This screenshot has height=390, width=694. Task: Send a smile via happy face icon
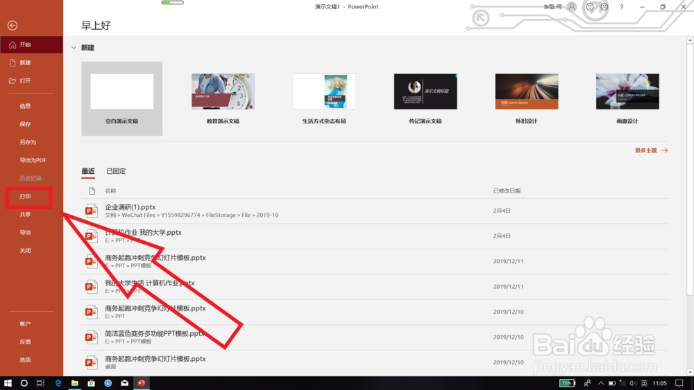[x=589, y=7]
